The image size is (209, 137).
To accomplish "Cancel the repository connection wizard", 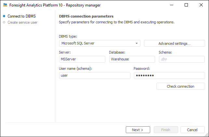I will tap(192, 130).
